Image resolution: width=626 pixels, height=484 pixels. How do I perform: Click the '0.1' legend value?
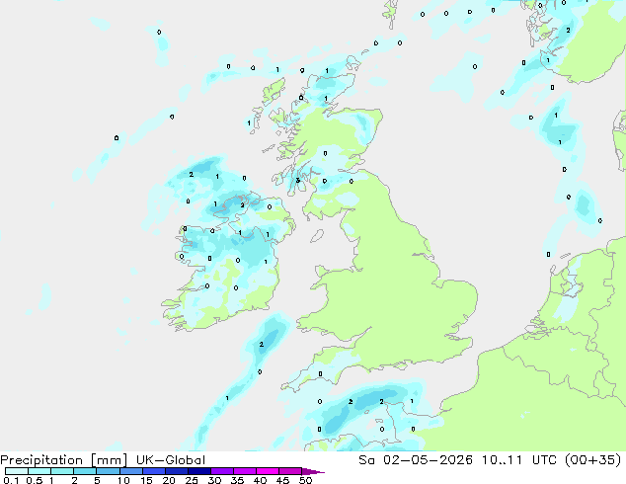11,480
